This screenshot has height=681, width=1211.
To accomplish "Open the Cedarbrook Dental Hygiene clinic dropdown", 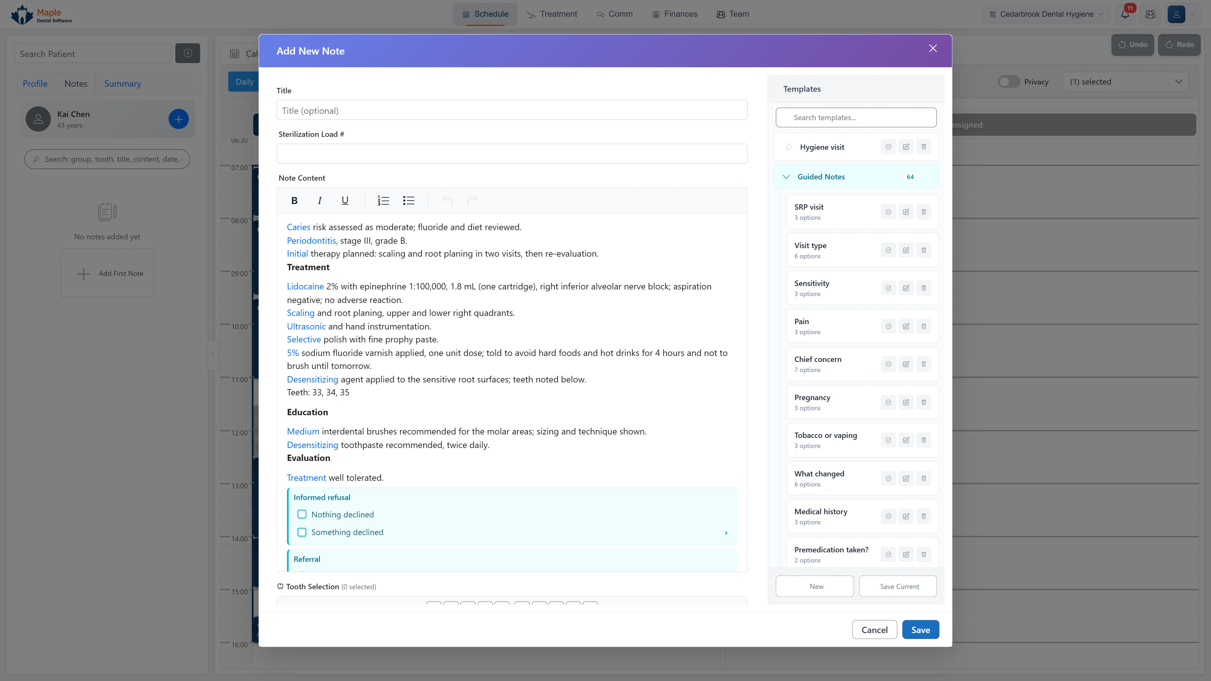I will (1046, 14).
